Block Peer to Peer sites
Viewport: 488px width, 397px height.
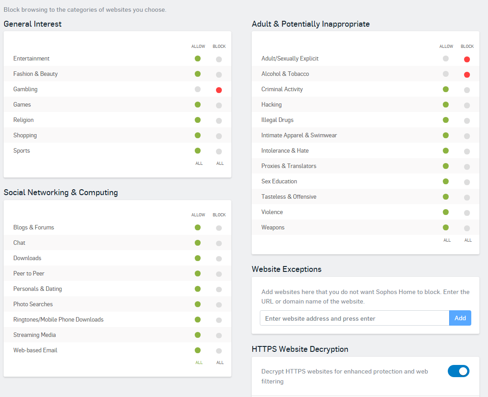click(219, 274)
